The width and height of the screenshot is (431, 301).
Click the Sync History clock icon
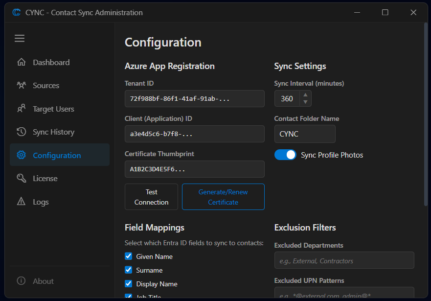click(x=22, y=132)
